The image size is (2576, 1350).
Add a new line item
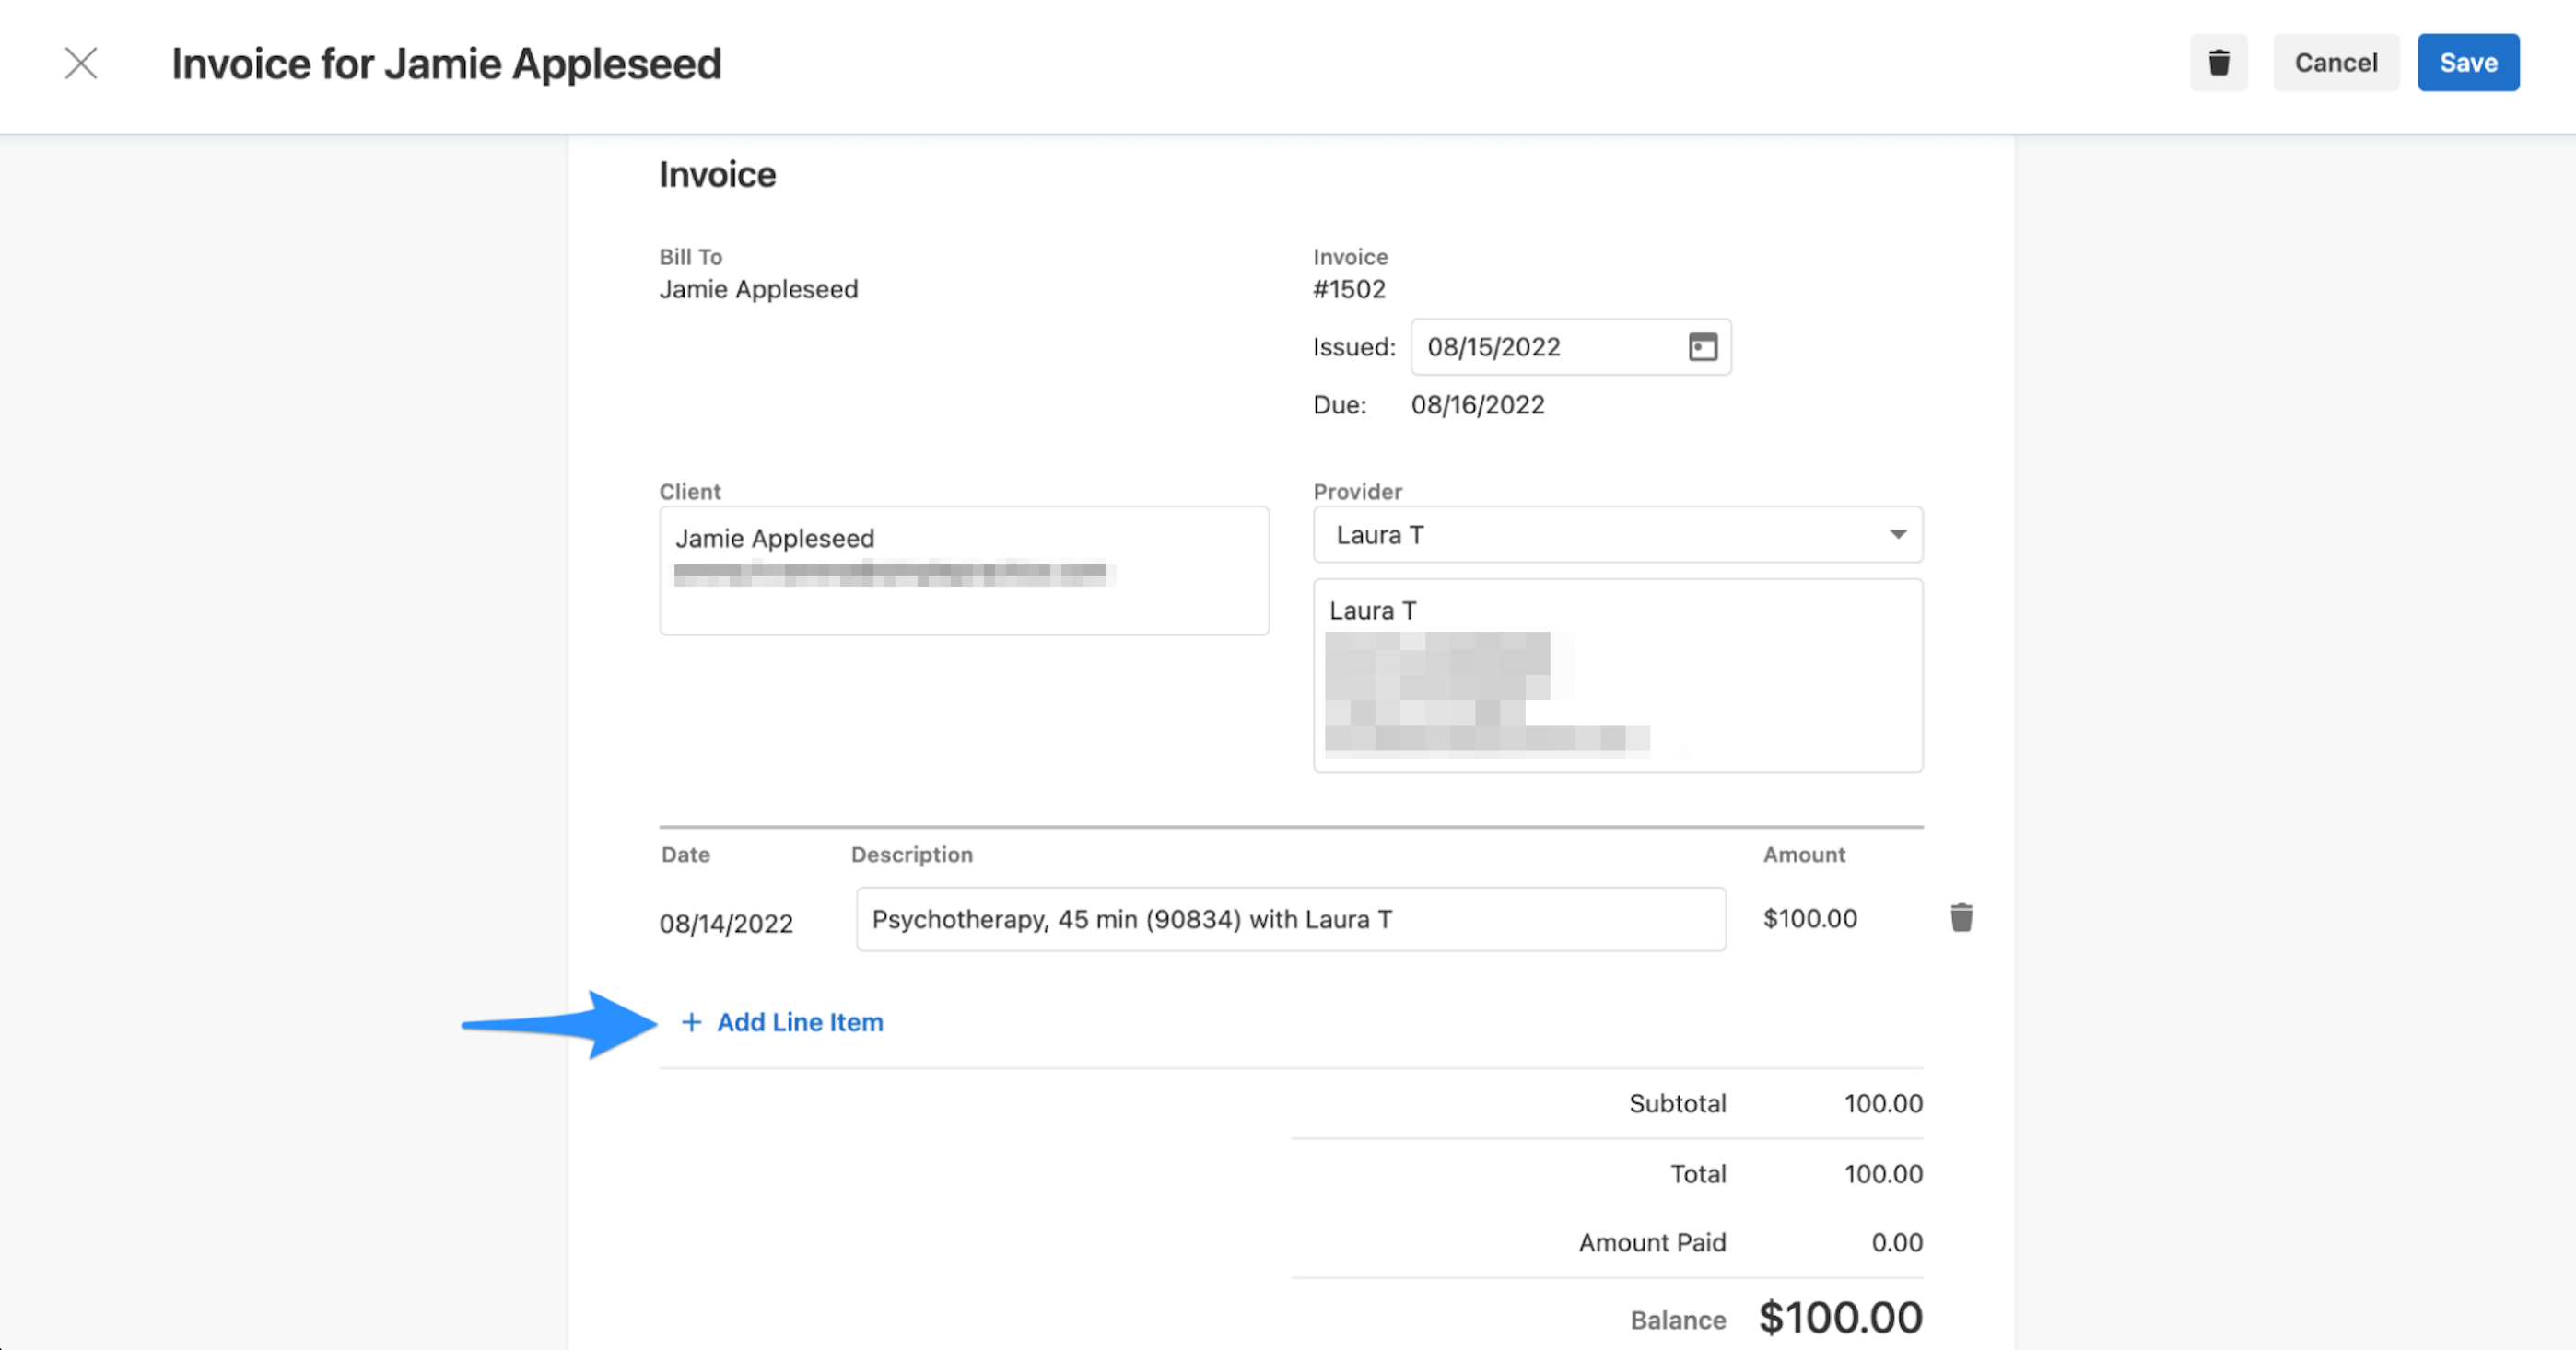pyautogui.click(x=781, y=1022)
